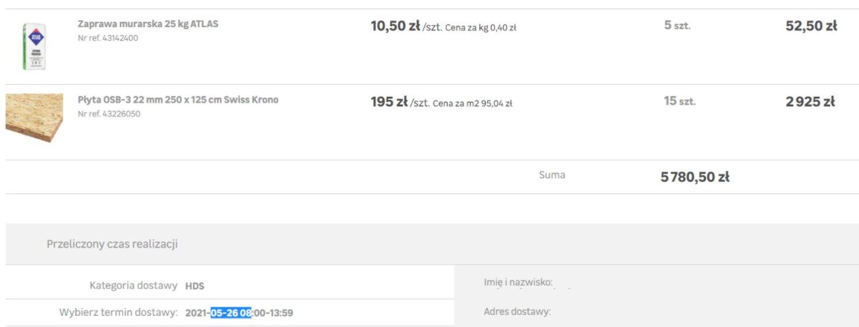Image resolution: width=859 pixels, height=327 pixels.
Task: Click the 52,50 zł line total
Action: (811, 26)
